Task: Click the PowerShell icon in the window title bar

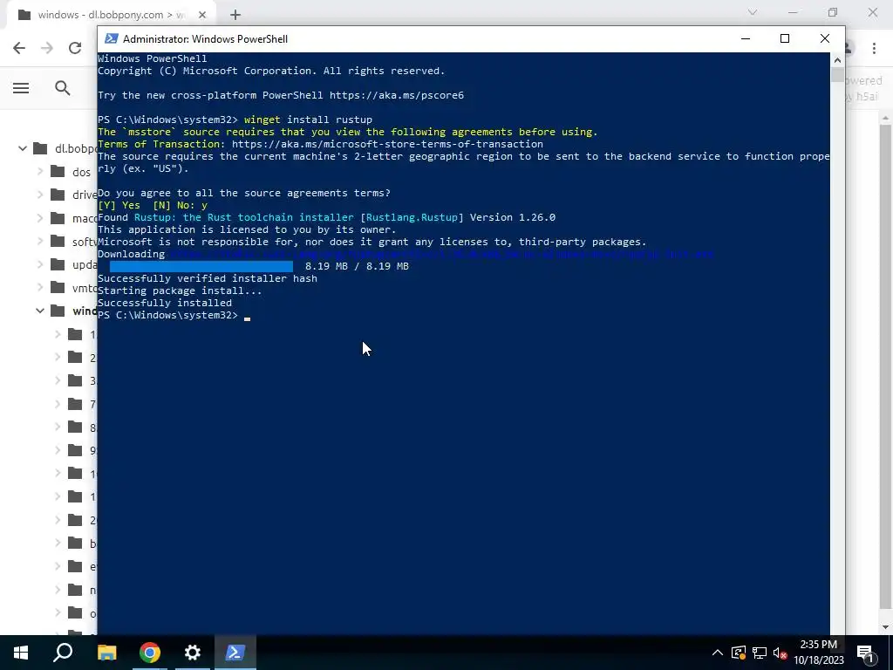Action: [112, 38]
